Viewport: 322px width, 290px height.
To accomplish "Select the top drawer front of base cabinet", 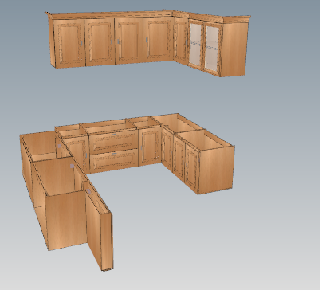I will (x=114, y=141).
